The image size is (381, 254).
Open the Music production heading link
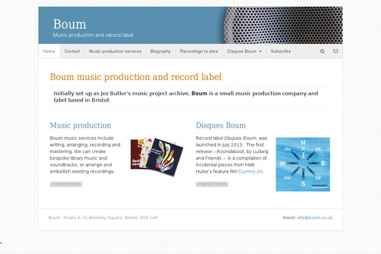(x=81, y=125)
